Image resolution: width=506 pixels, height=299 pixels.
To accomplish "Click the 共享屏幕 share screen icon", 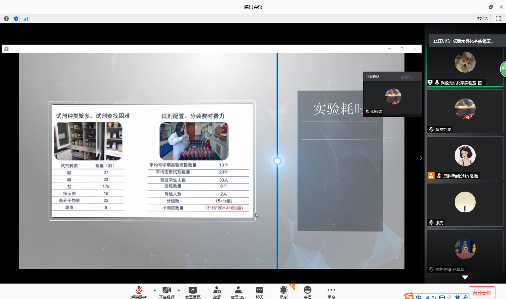I will pos(192,291).
